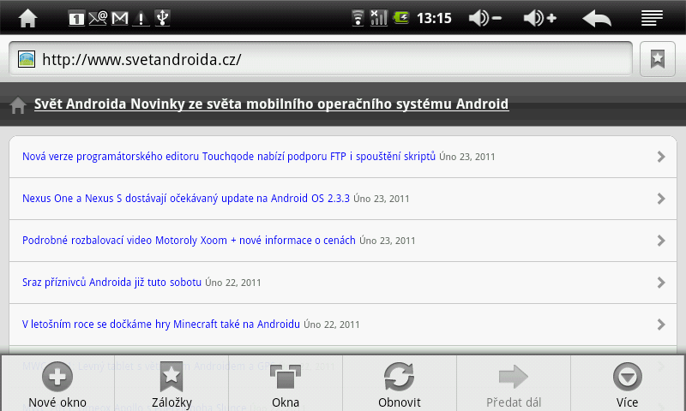Open Nové okno from the bottom menu
The height and width of the screenshot is (411, 686).
pos(57,384)
